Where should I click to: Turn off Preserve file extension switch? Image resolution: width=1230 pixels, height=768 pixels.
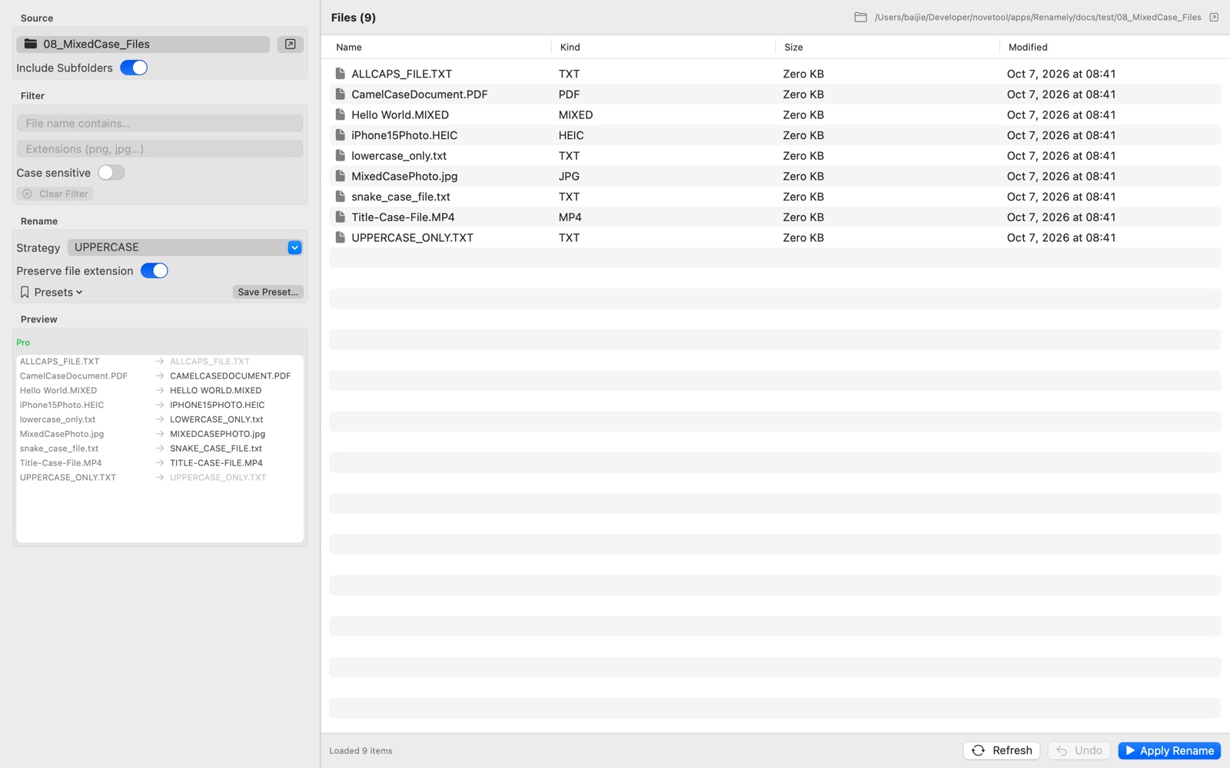coord(155,270)
